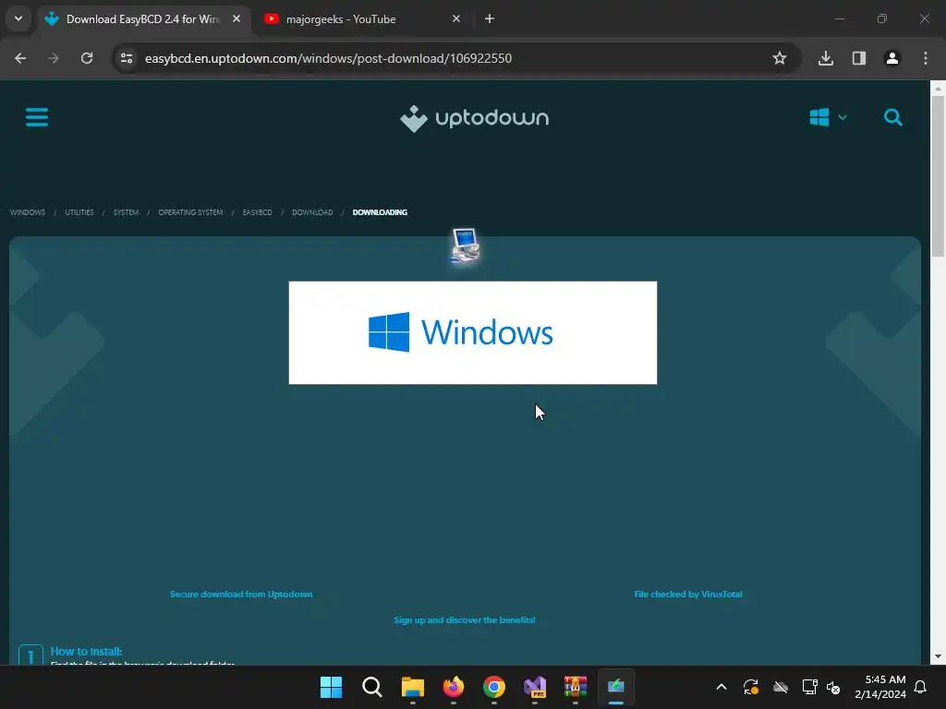Click the muted volume tray icon
This screenshot has height=709, width=946.
(x=834, y=687)
